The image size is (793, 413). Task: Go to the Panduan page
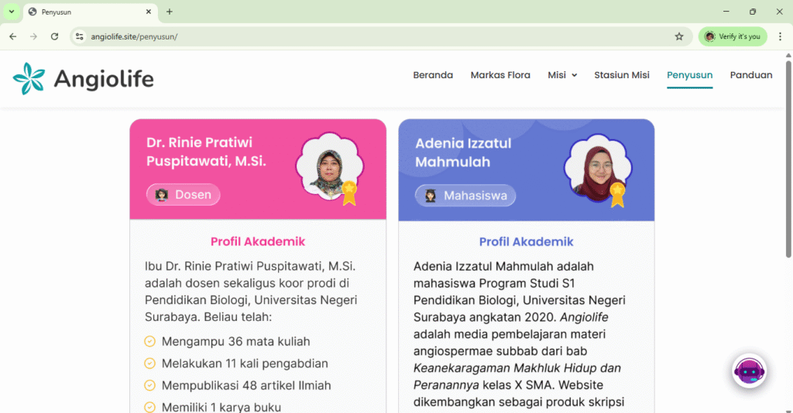tap(751, 75)
